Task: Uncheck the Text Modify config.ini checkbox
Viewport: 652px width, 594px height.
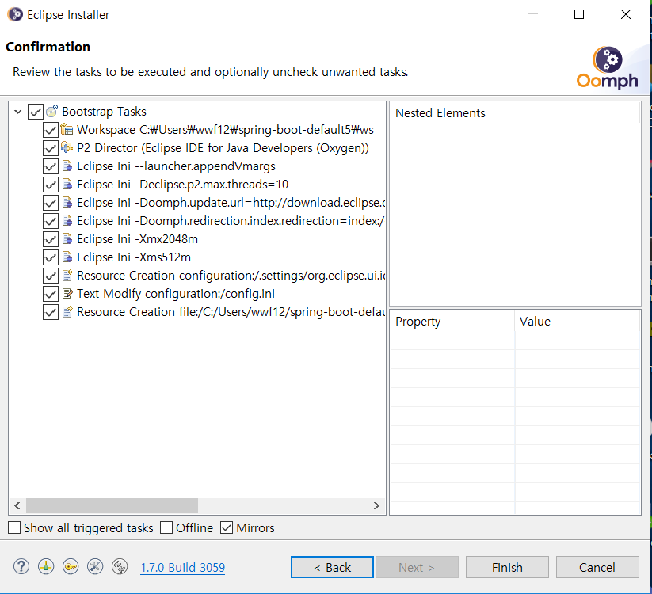Action: click(x=51, y=294)
